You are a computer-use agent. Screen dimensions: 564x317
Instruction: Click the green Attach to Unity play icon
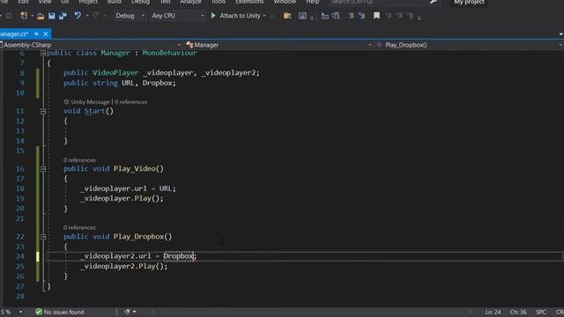click(x=213, y=16)
